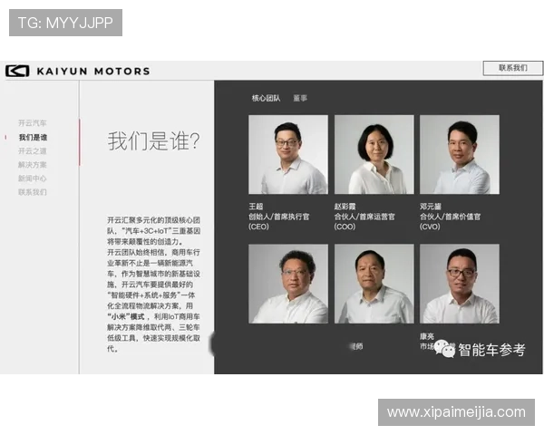Click the photo of COO 赵彩霞
Image resolution: width=544 pixels, height=435 pixels.
(374, 154)
